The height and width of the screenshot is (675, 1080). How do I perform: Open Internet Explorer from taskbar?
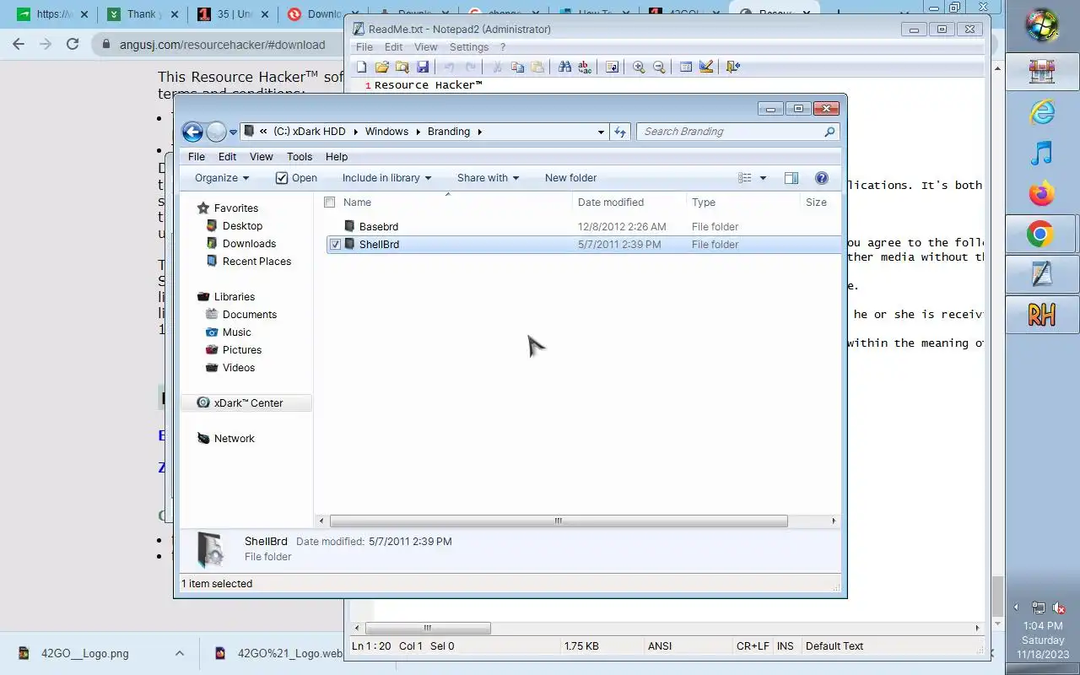point(1042,111)
